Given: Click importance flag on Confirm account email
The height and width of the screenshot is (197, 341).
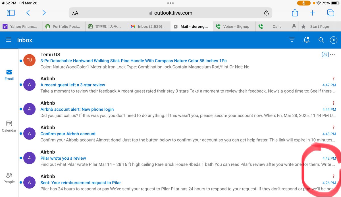Looking at the screenshot, I should 334,128.
